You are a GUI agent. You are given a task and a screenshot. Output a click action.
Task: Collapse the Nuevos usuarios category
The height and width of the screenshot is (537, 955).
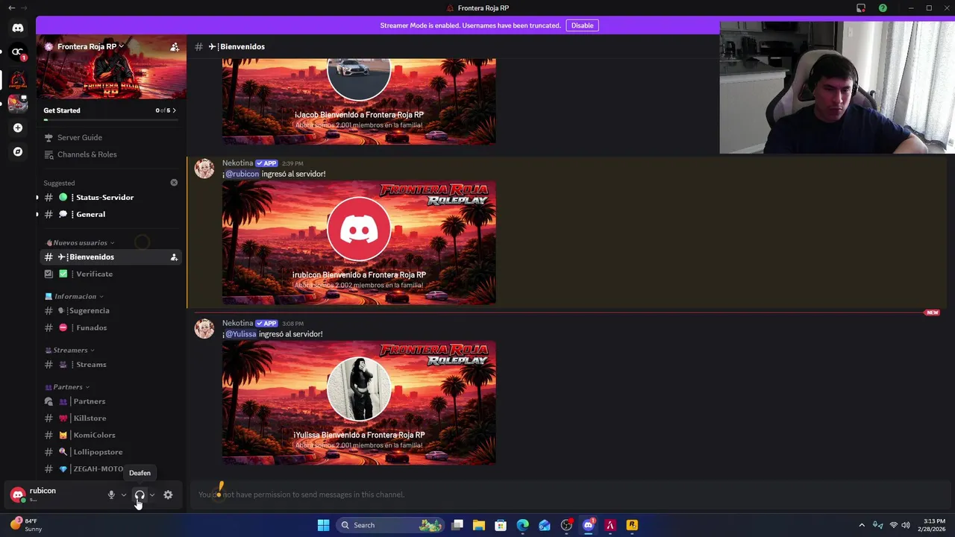(80, 242)
